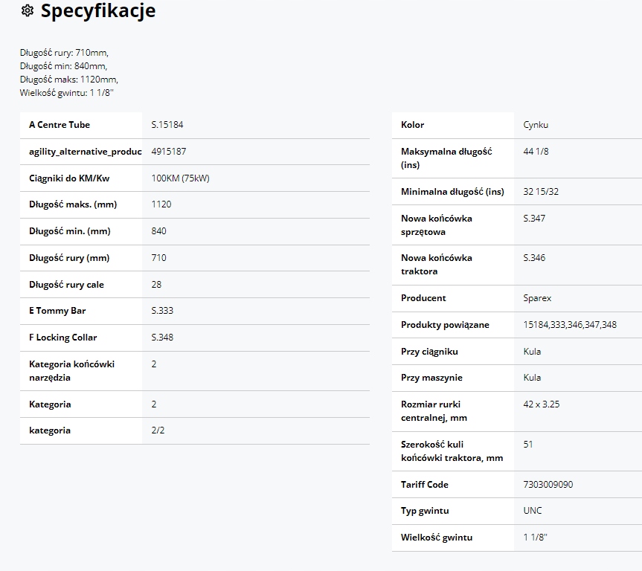Screen dimensions: 642x571
Task: Click the gear icon beside Specyfikacje
Action: click(x=28, y=10)
